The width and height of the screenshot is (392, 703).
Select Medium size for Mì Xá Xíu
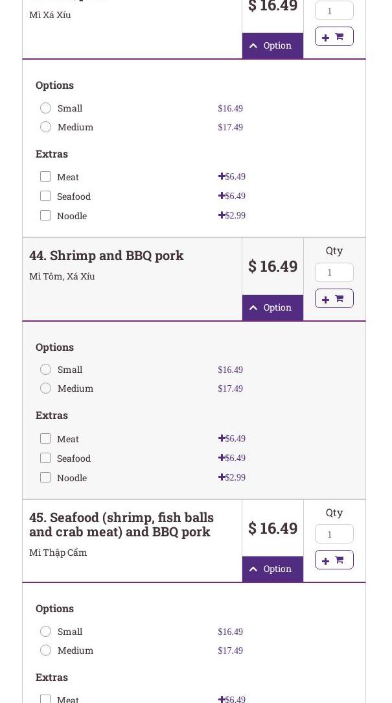[45, 127]
